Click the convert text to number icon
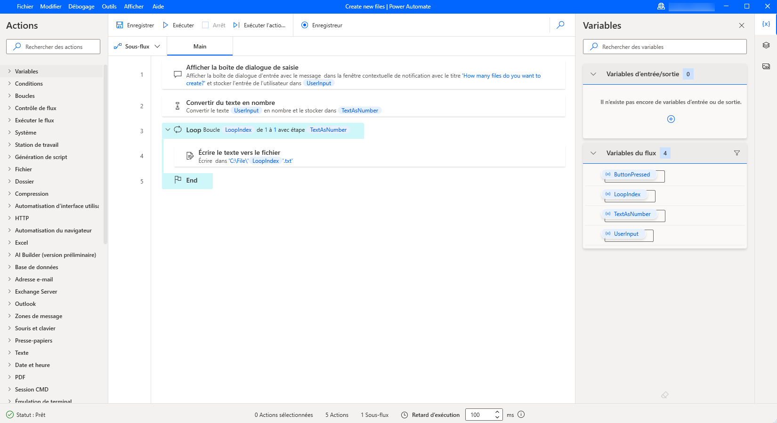 click(x=178, y=106)
